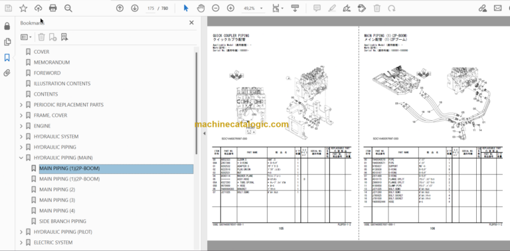Open the find text magnifier tool
The height and width of the screenshot is (251, 510).
[x=68, y=8]
